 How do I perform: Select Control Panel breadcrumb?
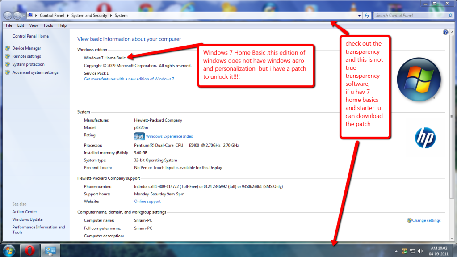coord(51,16)
